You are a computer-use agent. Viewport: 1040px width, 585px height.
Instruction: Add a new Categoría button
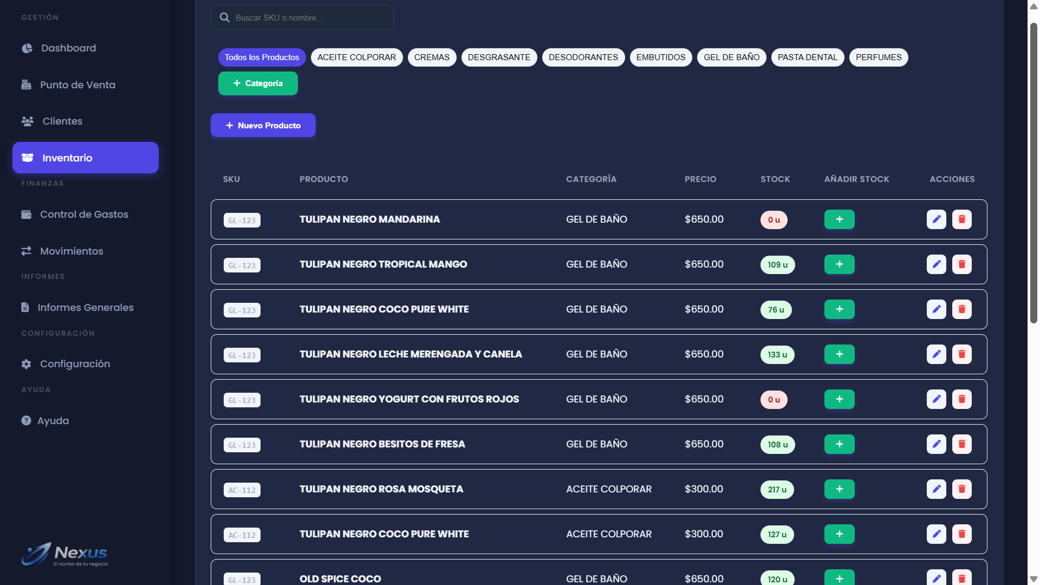point(258,83)
